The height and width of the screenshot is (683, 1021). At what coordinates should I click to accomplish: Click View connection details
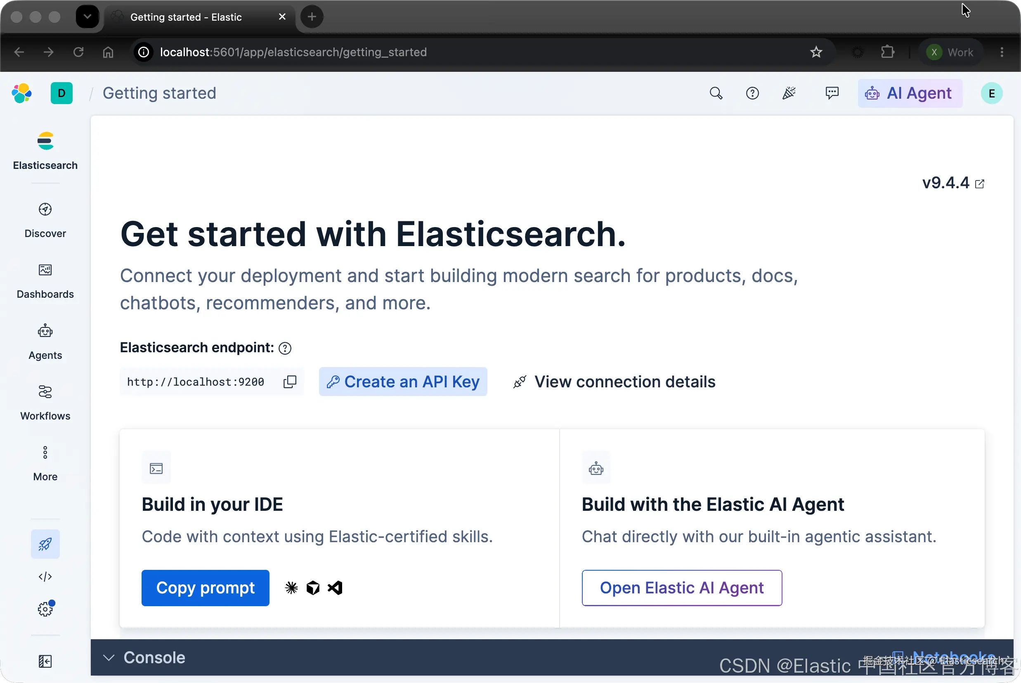614,382
